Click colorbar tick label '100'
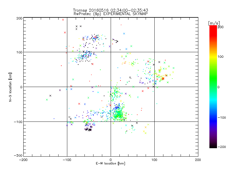The height and width of the screenshot is (174, 233). point(220,57)
